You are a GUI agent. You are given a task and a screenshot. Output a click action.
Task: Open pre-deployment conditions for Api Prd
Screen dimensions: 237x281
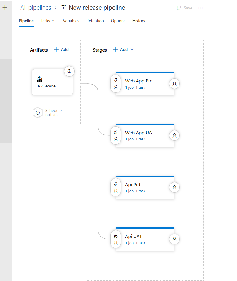116,187
